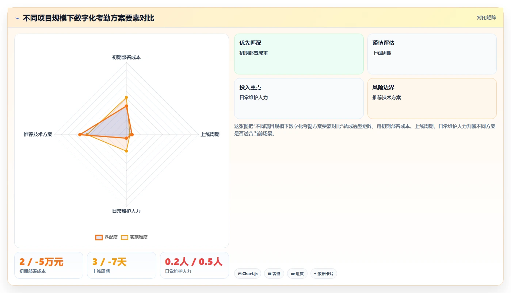Open the 投入重点 card
The width and height of the screenshot is (511, 293).
pos(299,99)
